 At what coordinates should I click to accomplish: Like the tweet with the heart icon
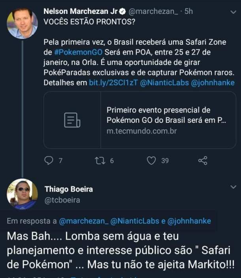pyautogui.click(x=151, y=160)
